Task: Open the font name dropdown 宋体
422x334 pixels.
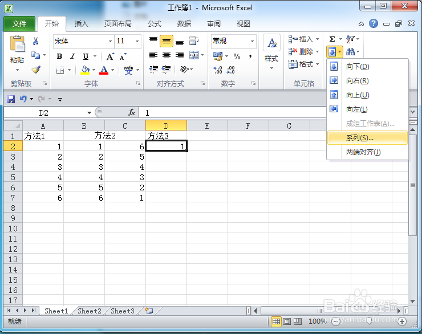Action: click(x=110, y=41)
